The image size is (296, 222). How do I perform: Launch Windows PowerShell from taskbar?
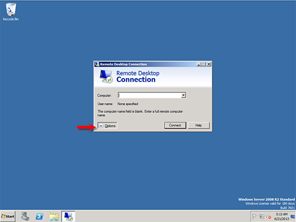pos(40,217)
